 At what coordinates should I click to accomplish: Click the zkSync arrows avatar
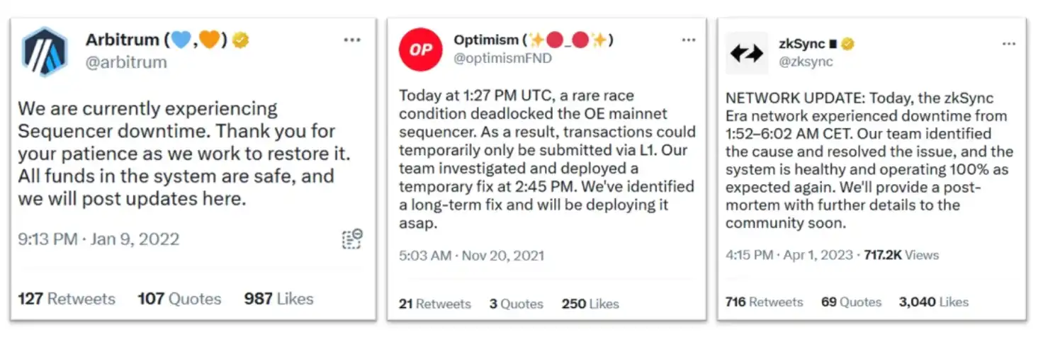747,53
